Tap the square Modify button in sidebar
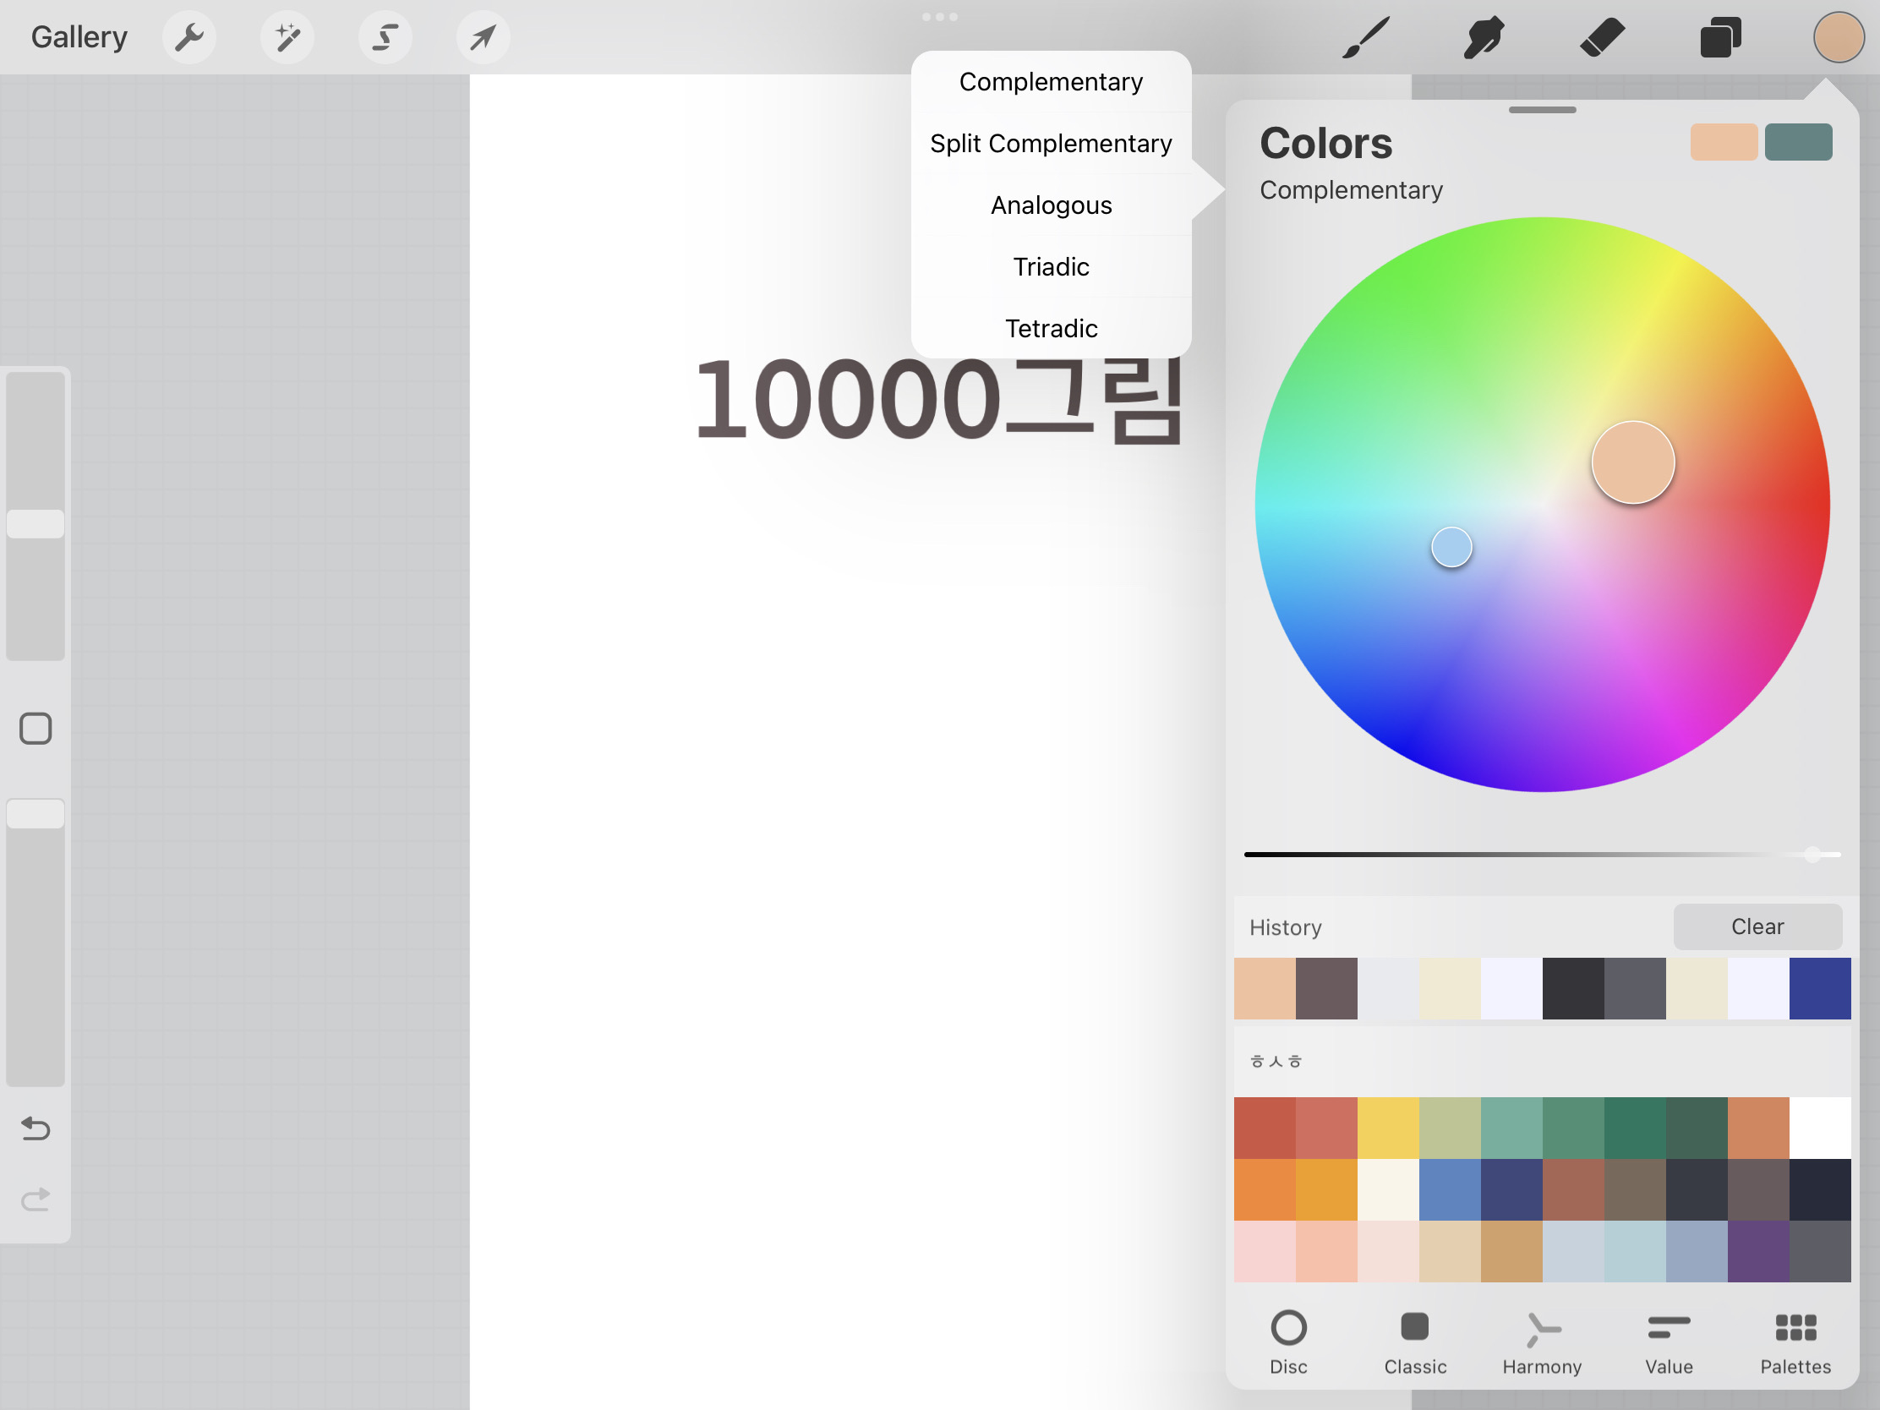 pyautogui.click(x=36, y=729)
